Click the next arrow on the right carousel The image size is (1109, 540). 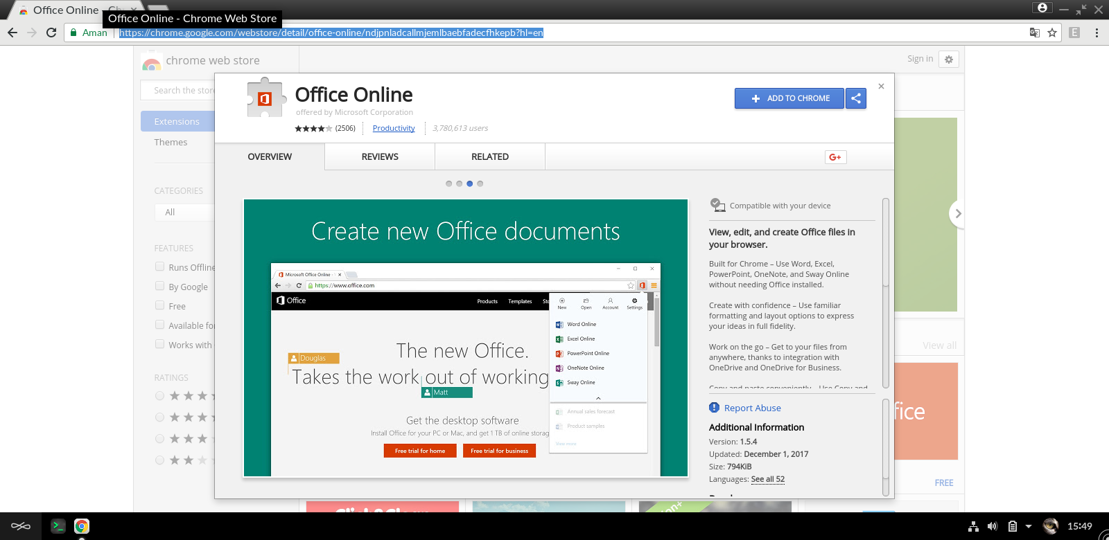(958, 213)
